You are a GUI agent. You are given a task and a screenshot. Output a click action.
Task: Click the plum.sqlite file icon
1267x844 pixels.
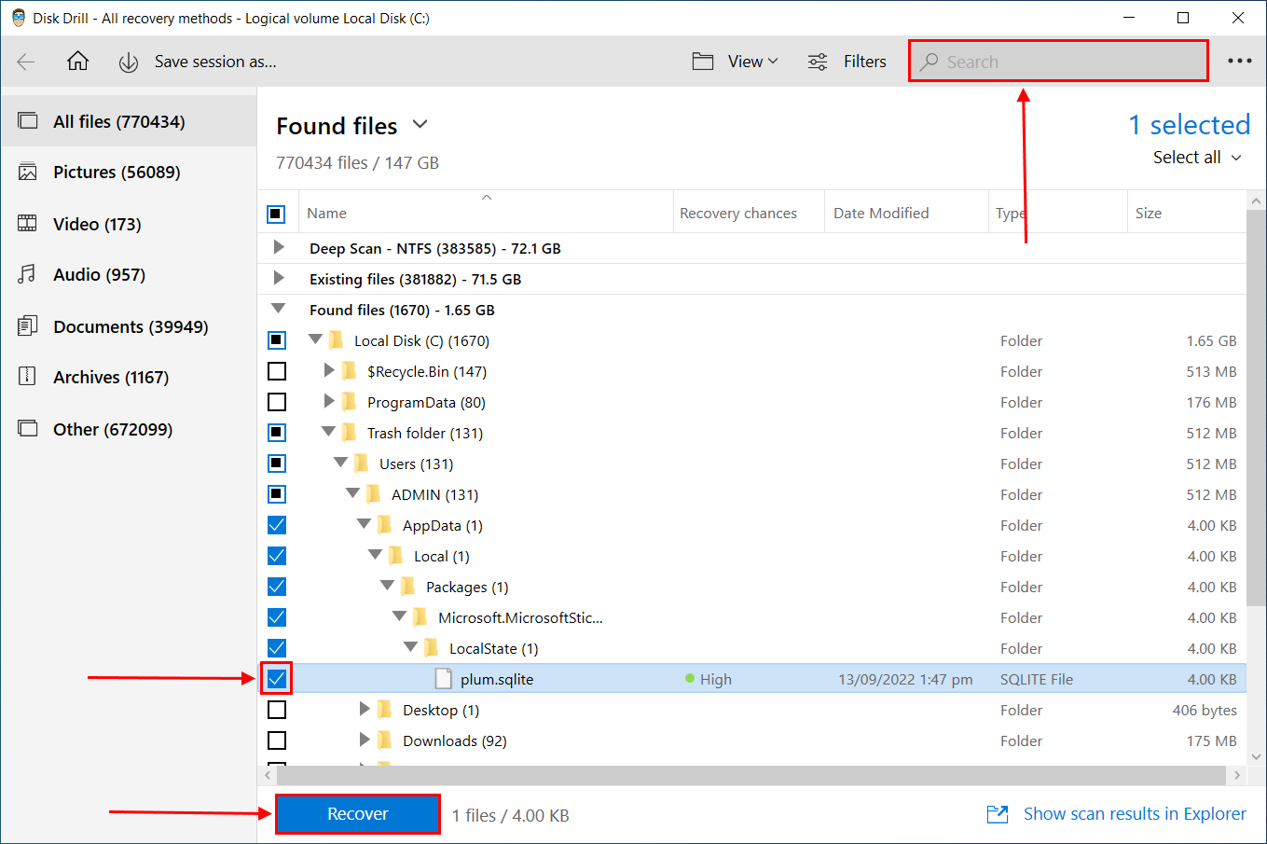444,679
